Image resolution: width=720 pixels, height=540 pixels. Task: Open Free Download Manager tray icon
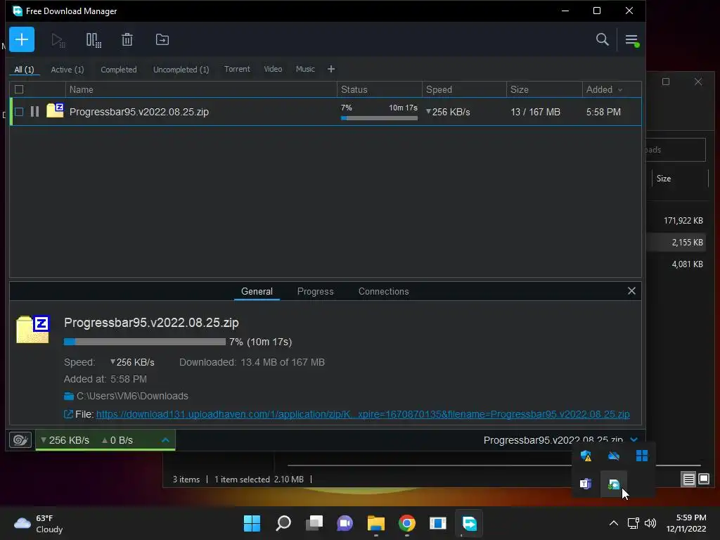coord(613,484)
